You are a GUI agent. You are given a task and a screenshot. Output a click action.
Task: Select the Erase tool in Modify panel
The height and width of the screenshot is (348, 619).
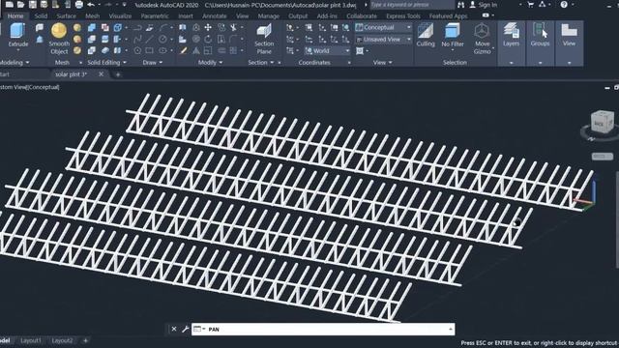(x=183, y=50)
